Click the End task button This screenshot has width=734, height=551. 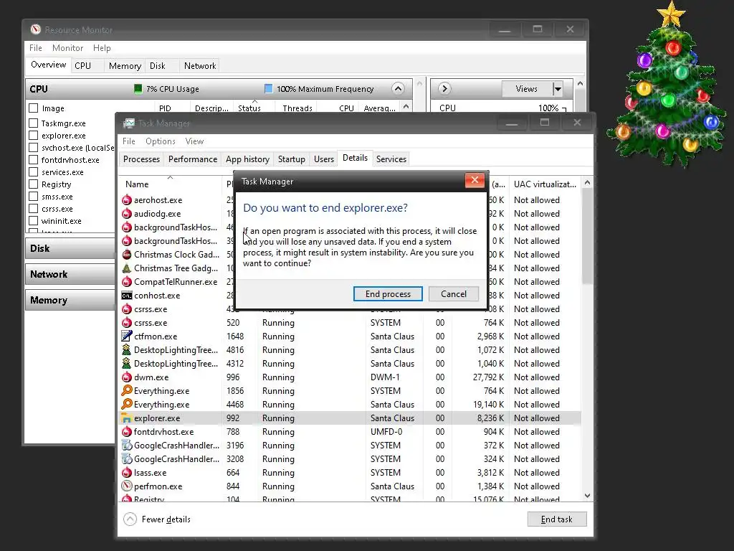pyautogui.click(x=556, y=519)
